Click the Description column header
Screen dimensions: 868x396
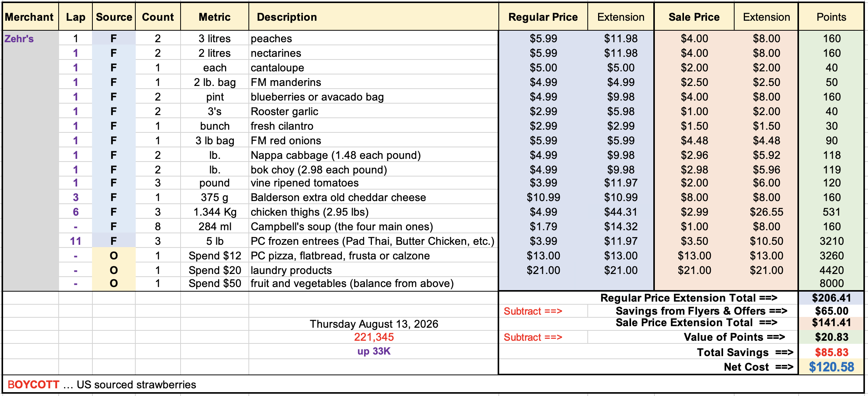(373, 17)
